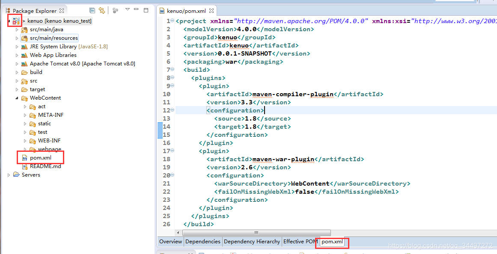Click the src/main/java package folder icon
This screenshot has width=497, height=254.
click(x=24, y=30)
